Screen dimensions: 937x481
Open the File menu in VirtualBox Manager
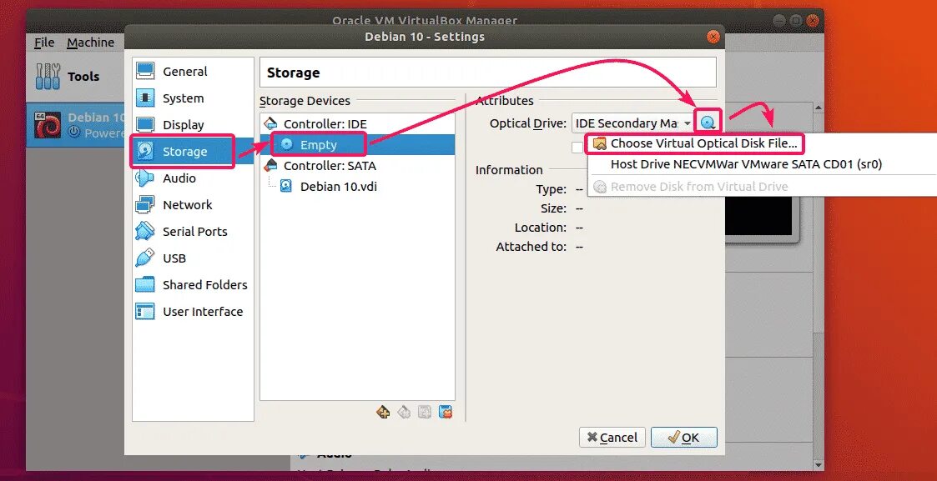click(44, 43)
